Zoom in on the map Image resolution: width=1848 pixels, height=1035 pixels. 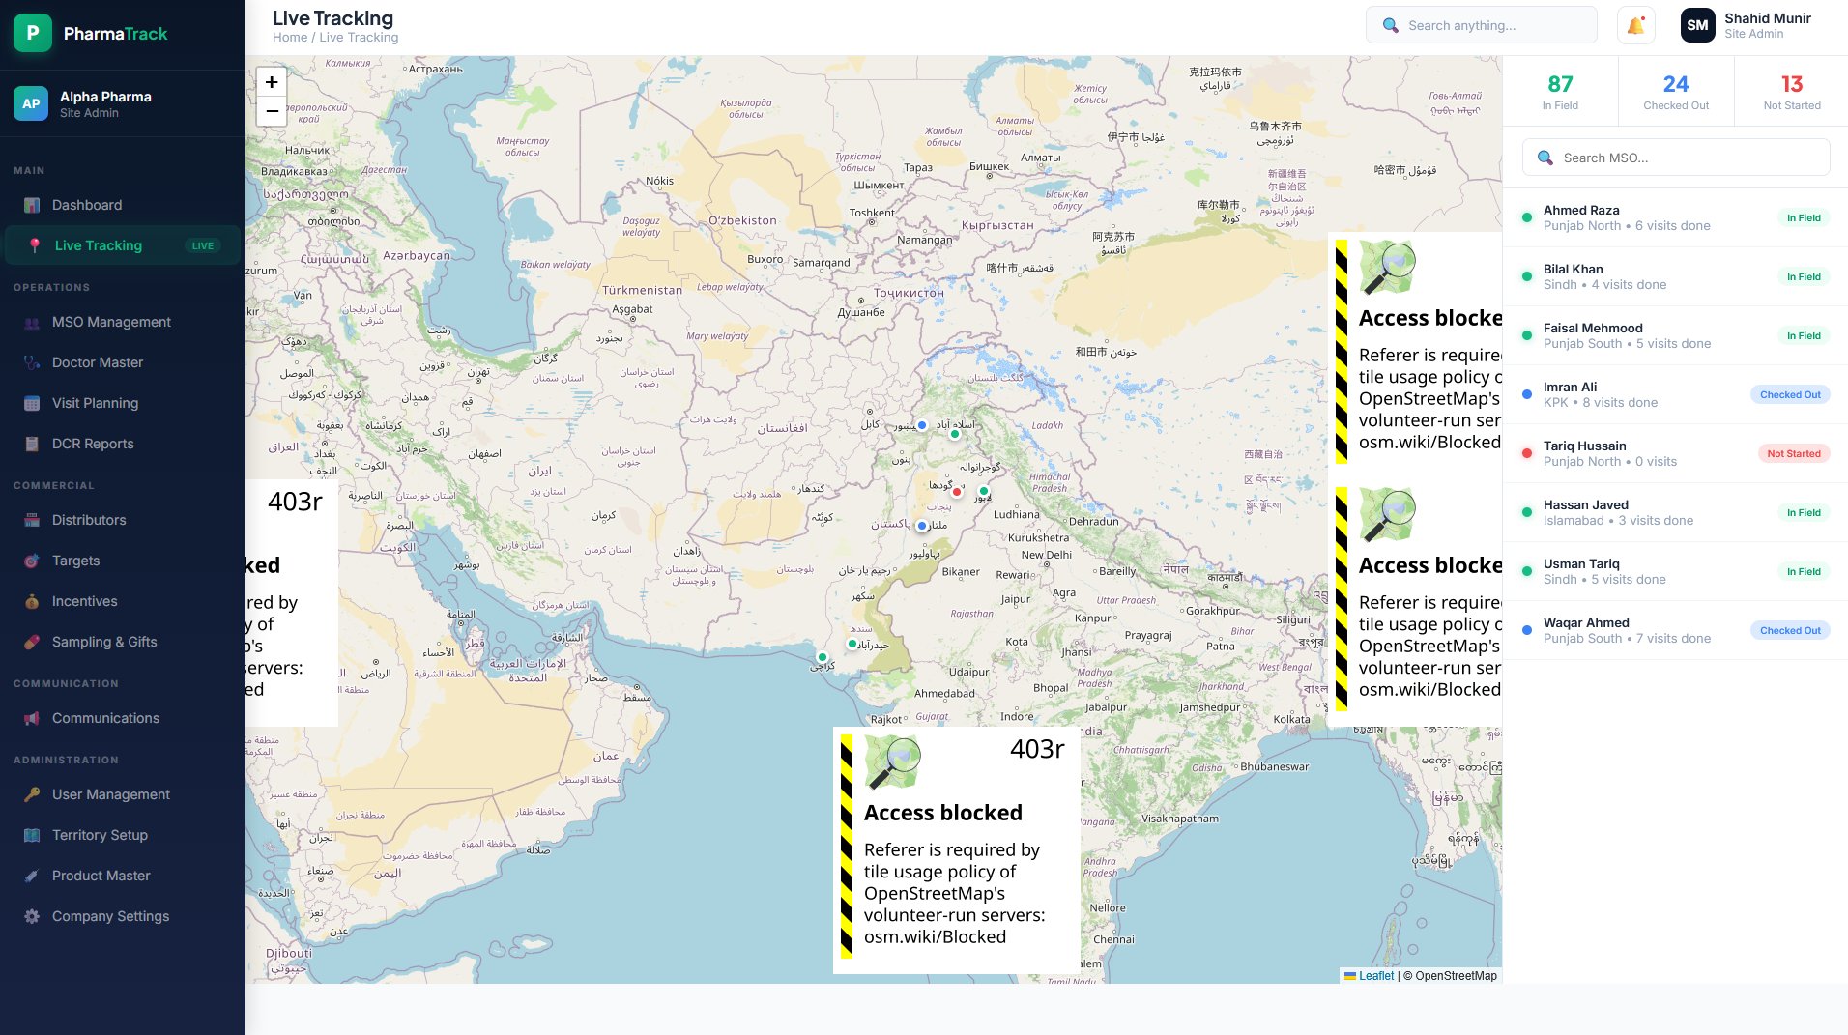[272, 82]
